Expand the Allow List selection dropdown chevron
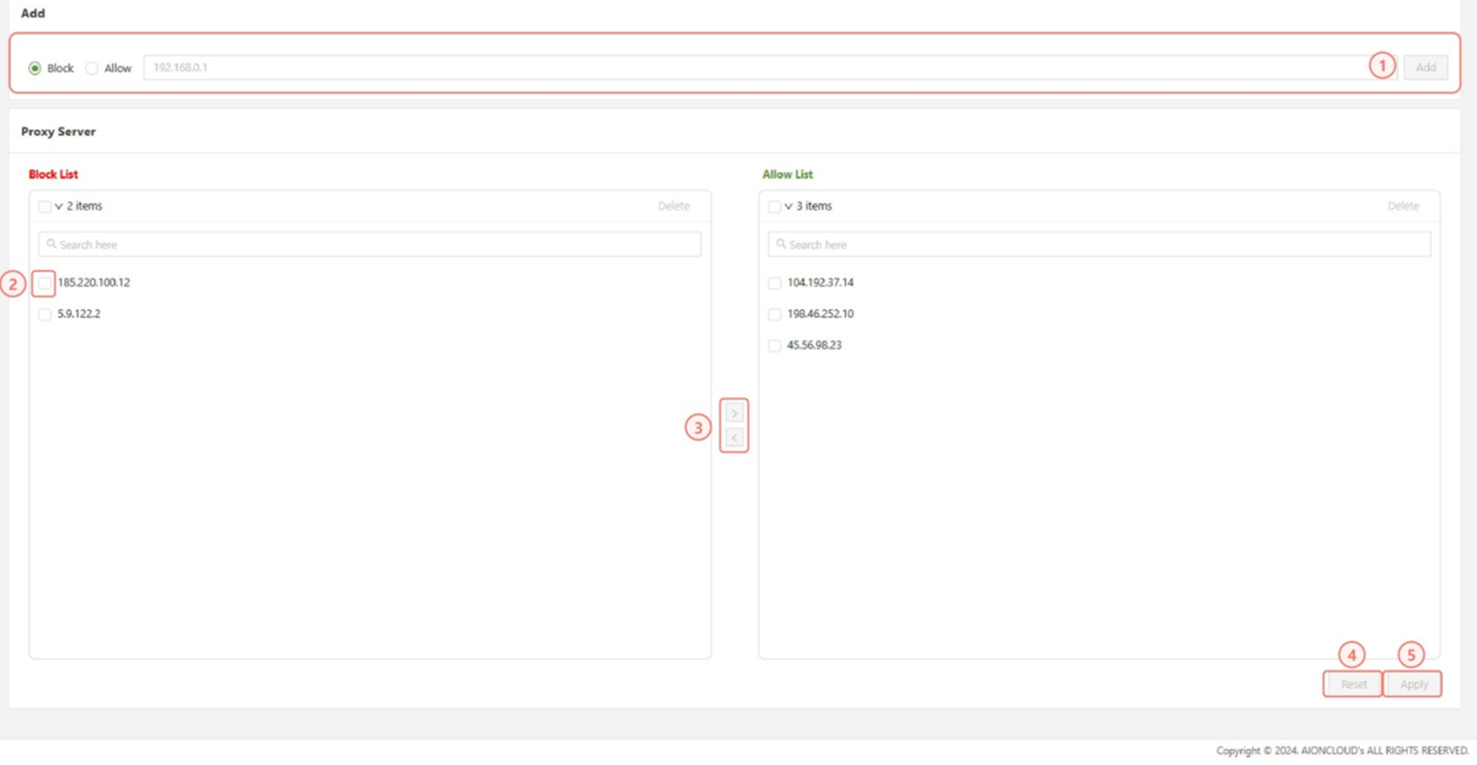Image resolution: width=1477 pixels, height=765 pixels. coord(789,207)
